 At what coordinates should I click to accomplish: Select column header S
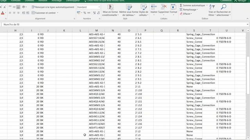pyautogui.click(x=194, y=30)
